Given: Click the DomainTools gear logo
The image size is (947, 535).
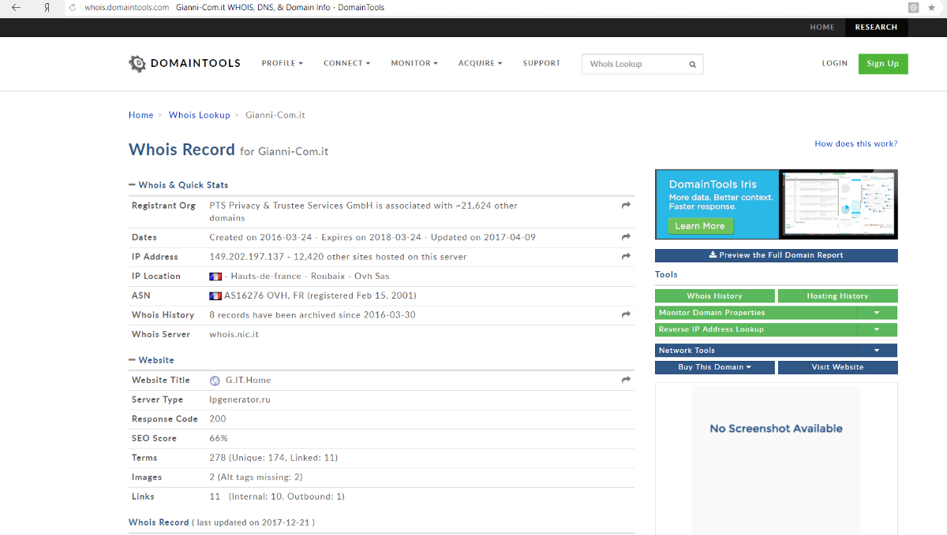Looking at the screenshot, I should click(137, 64).
